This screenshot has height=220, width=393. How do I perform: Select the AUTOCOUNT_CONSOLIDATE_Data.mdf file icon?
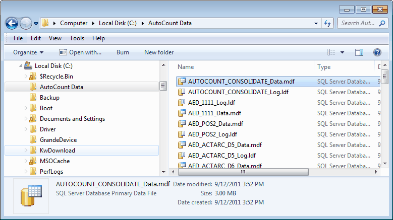pyautogui.click(x=182, y=82)
